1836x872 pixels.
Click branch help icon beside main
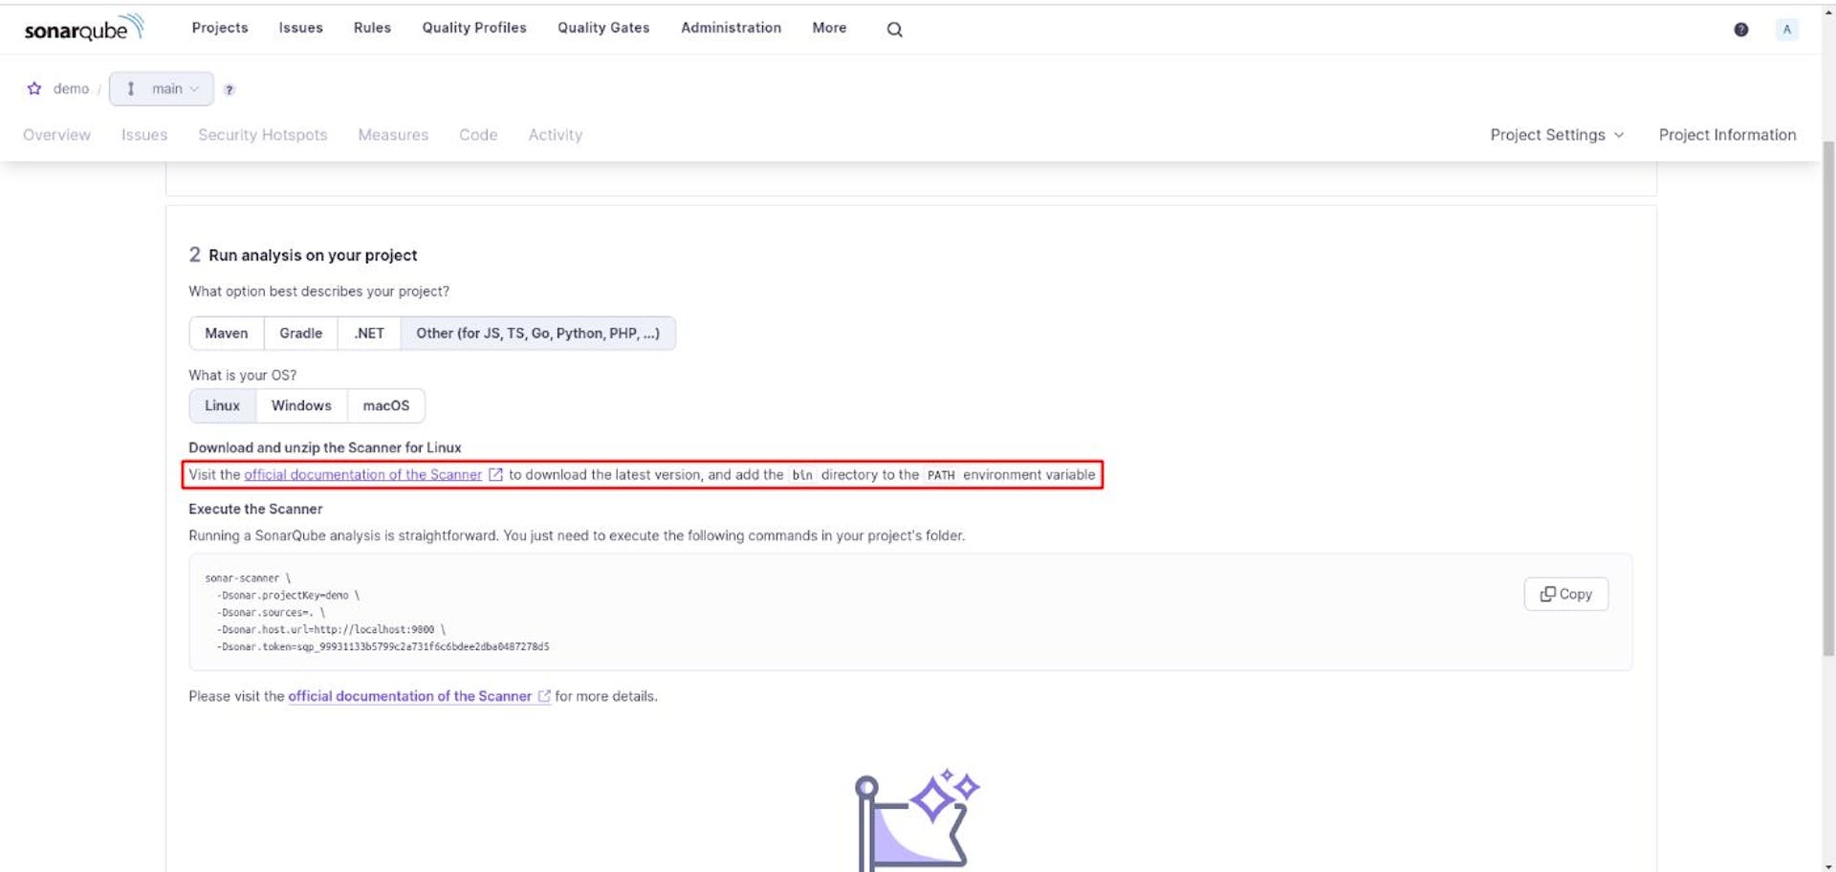point(229,90)
